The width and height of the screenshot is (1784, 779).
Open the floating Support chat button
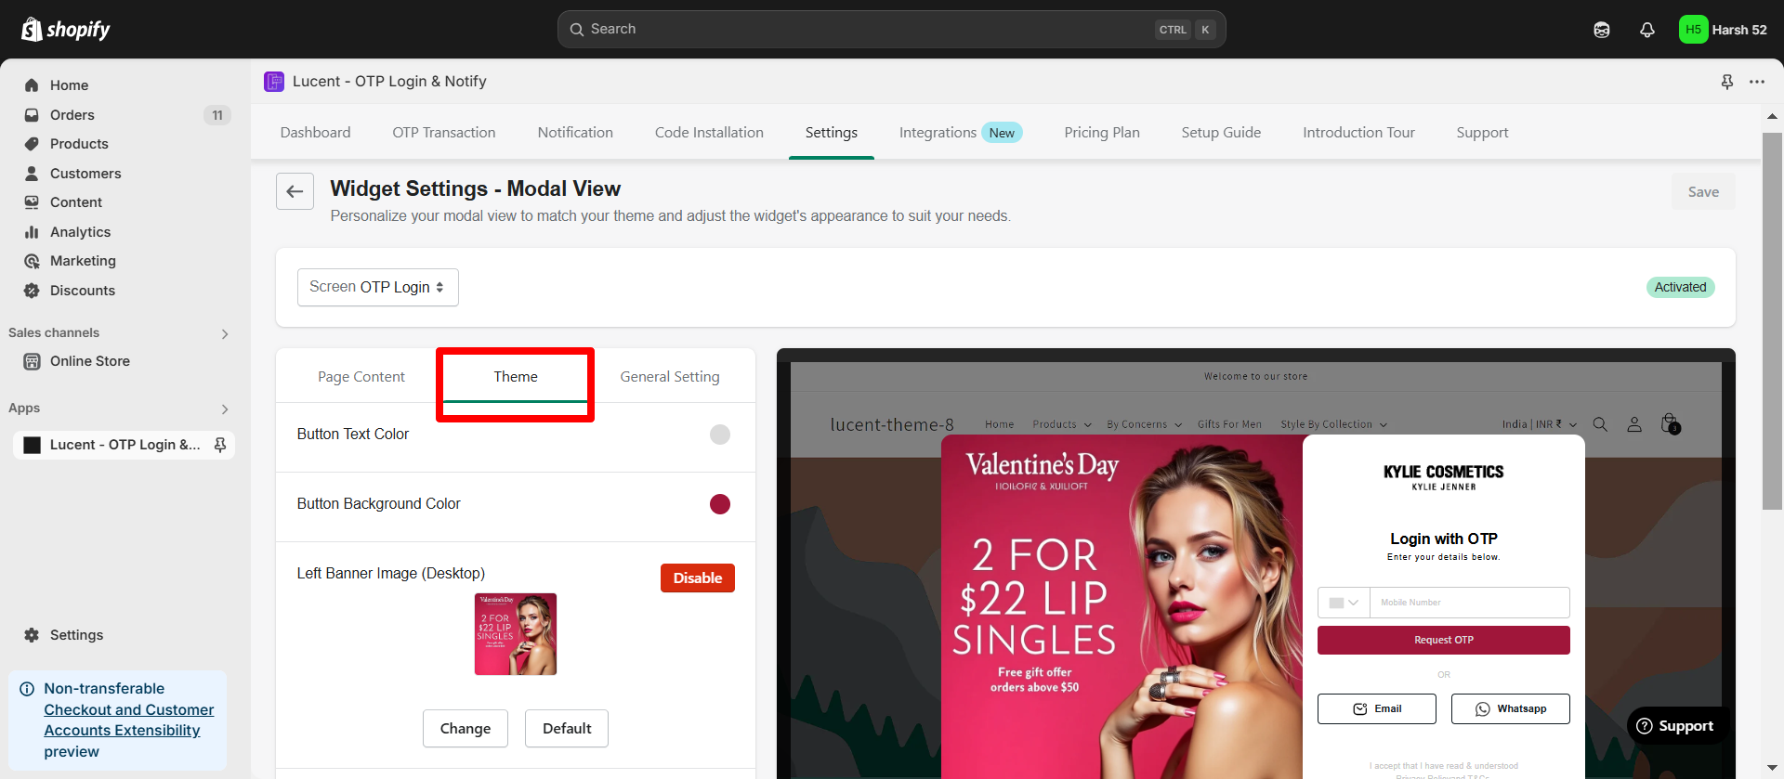click(x=1675, y=726)
